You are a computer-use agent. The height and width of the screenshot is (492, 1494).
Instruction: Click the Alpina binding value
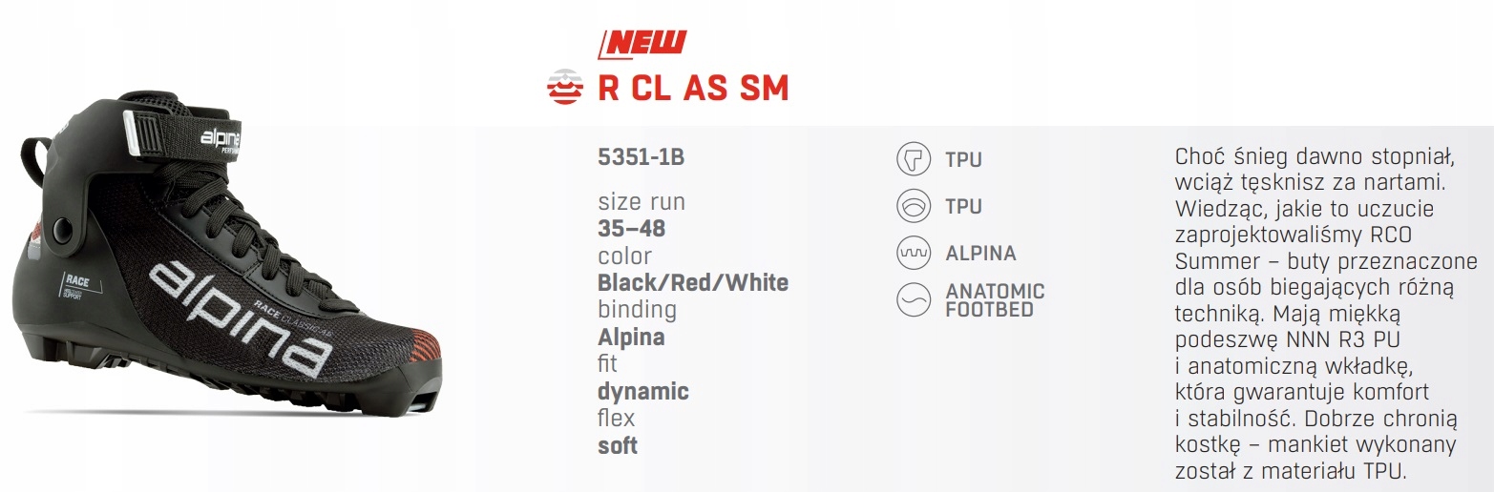click(x=630, y=338)
